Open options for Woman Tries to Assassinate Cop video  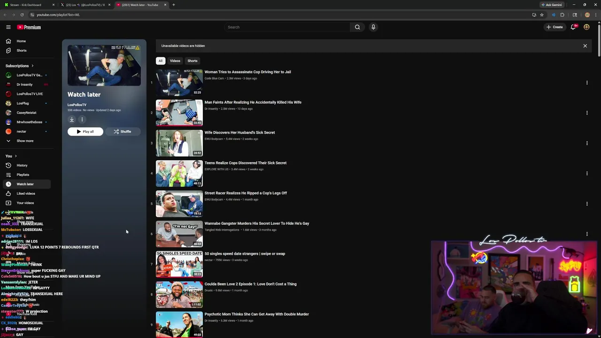click(586, 83)
